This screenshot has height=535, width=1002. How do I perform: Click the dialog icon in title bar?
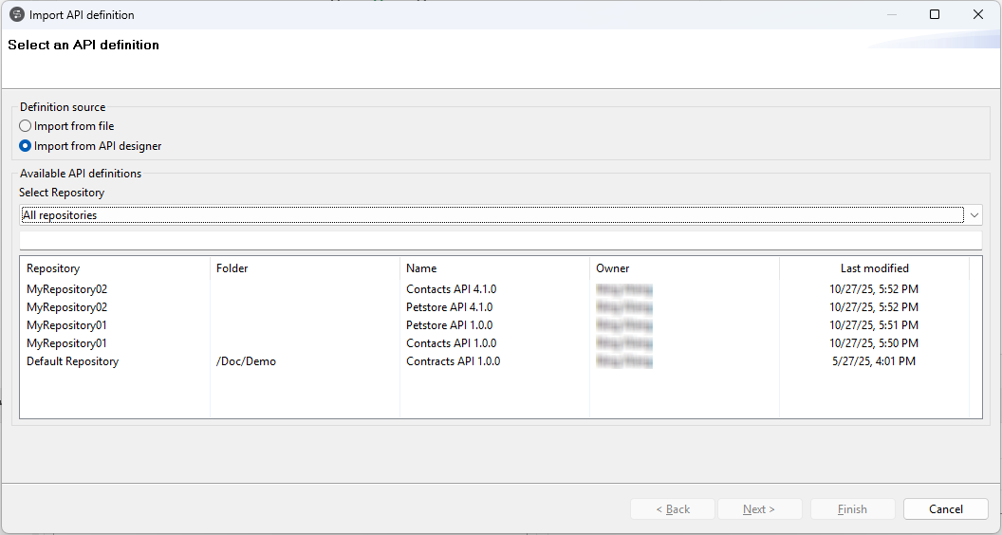click(17, 14)
